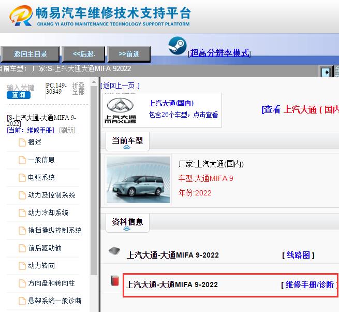Click the left sidebar vertical scrollbar
Image resolution: width=339 pixels, height=312 pixels.
tap(94, 181)
